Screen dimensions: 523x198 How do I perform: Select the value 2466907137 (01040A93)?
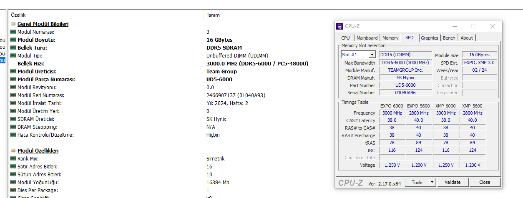236,95
